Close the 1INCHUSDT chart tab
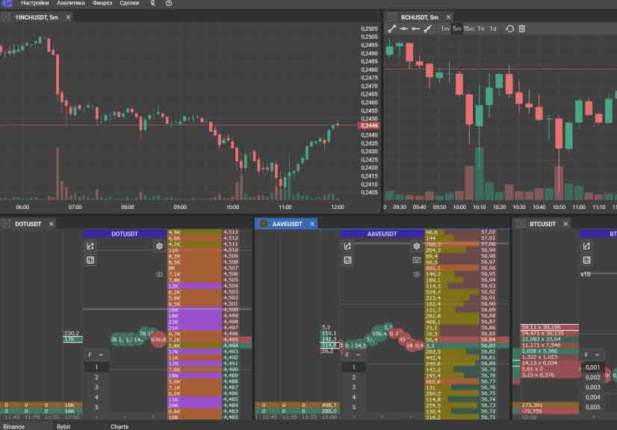This screenshot has height=430, width=617. tap(68, 16)
